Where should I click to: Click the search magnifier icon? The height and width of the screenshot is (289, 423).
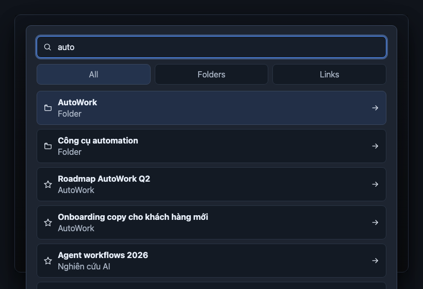pyautogui.click(x=47, y=47)
